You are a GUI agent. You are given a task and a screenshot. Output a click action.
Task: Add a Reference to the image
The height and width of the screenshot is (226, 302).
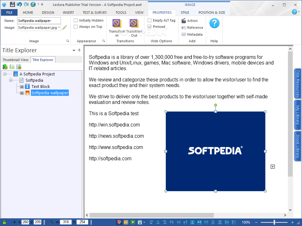192,28
